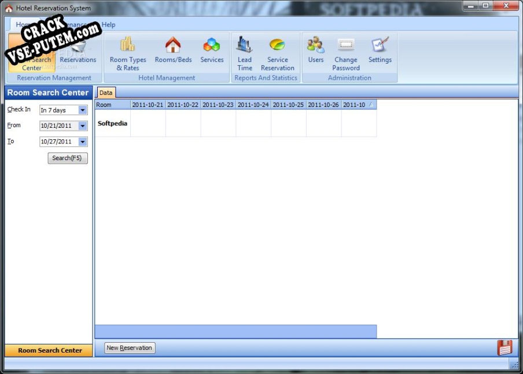Image resolution: width=523 pixels, height=374 pixels.
Task: Select the Data tab
Action: [x=106, y=92]
